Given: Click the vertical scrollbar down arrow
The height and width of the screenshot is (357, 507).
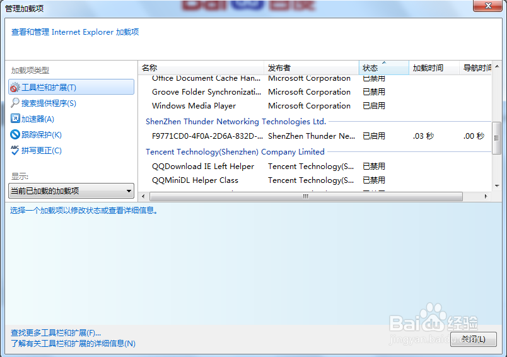Looking at the screenshot, I should click(x=497, y=186).
